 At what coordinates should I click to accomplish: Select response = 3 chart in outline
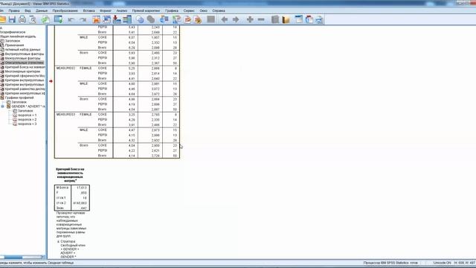point(27,124)
